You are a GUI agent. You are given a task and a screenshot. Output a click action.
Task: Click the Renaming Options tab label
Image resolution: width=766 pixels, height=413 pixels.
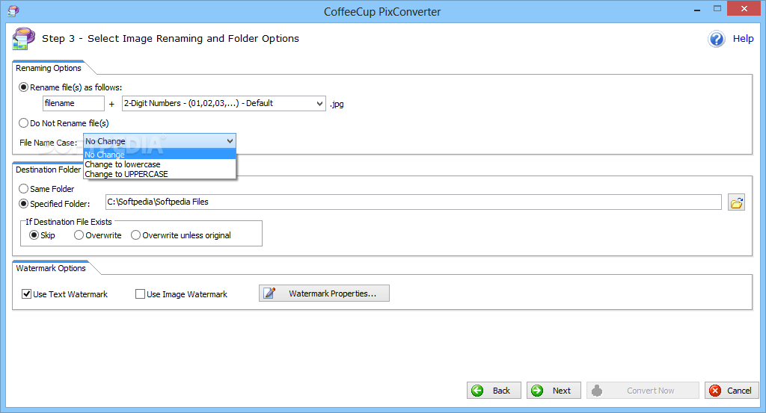pos(49,68)
